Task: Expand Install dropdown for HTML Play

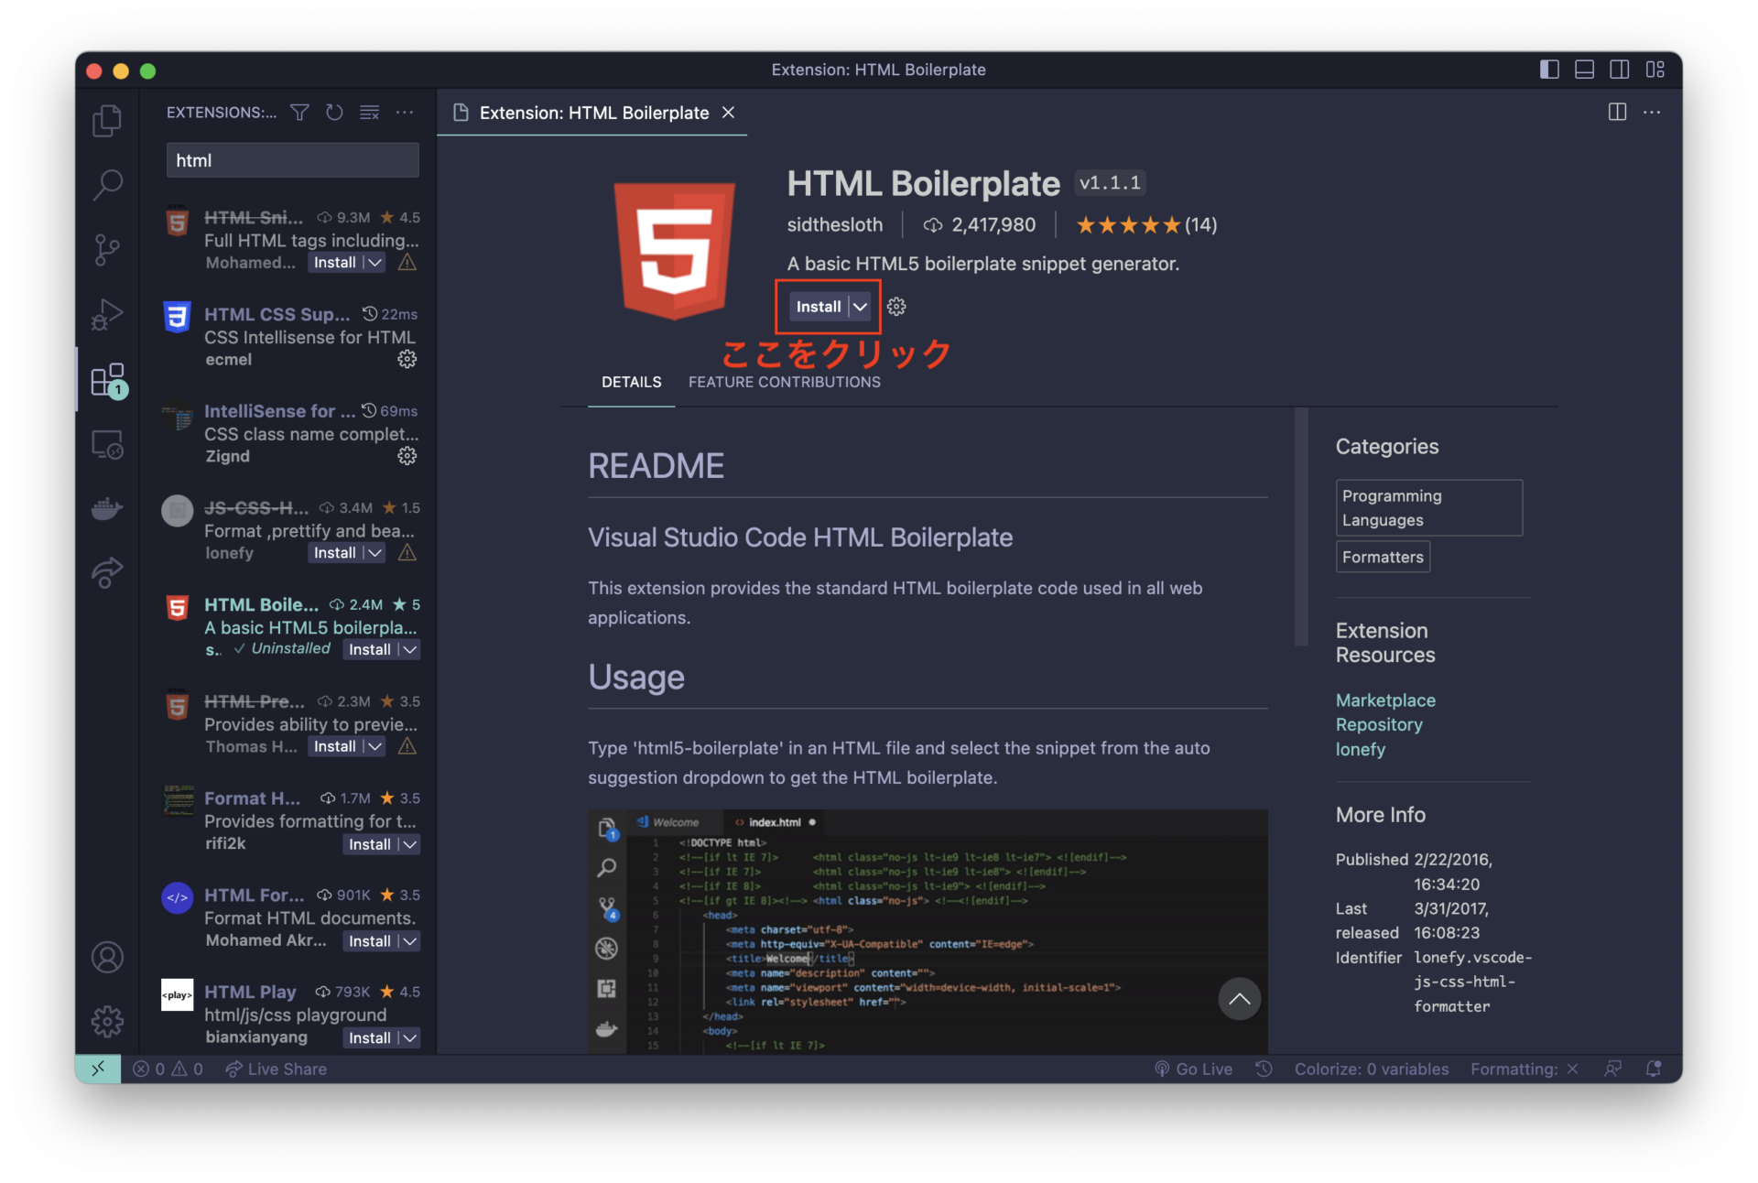Action: point(410,1038)
